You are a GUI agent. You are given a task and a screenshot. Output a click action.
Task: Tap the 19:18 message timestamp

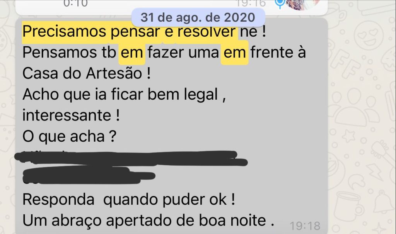(305, 226)
